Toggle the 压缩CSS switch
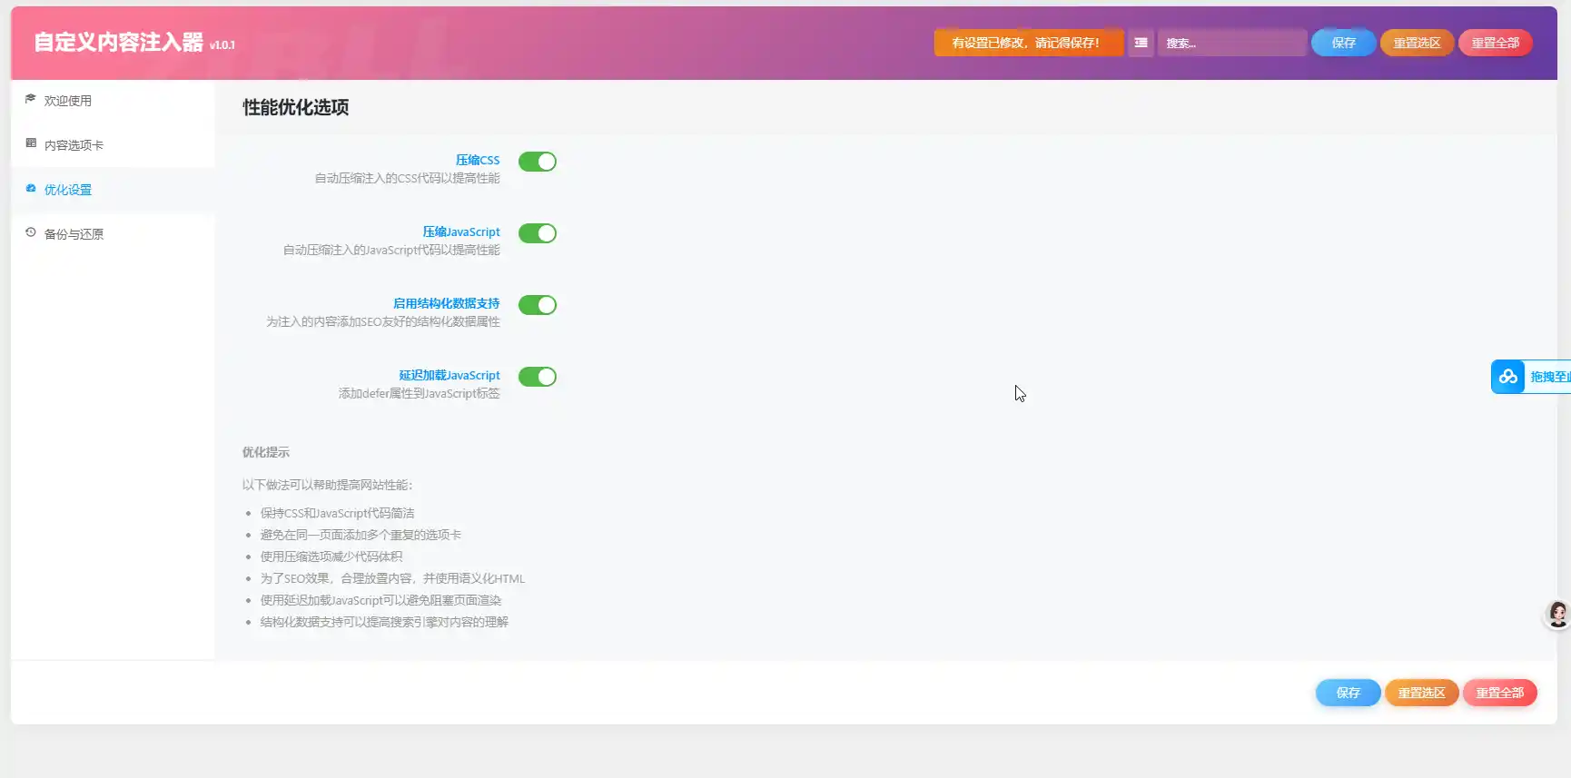1571x778 pixels. pos(537,162)
